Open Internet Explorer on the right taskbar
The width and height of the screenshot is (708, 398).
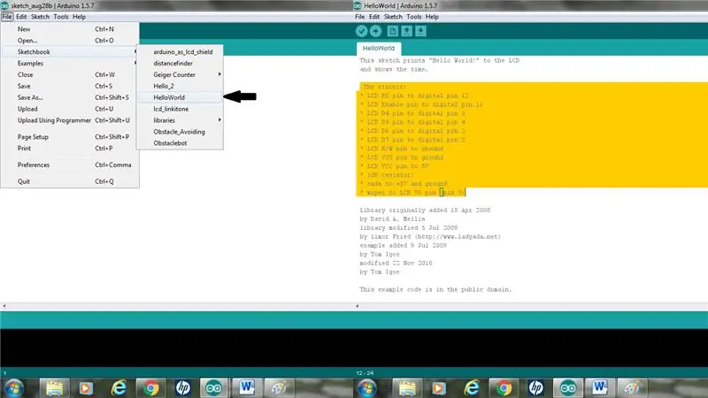click(472, 388)
